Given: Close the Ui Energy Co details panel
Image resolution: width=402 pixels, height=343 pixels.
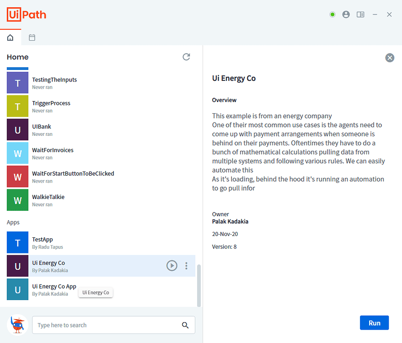Looking at the screenshot, I should click(x=390, y=58).
